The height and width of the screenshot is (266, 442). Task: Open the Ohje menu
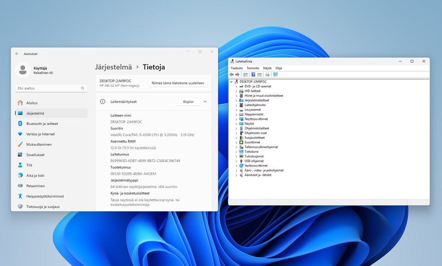(x=279, y=68)
